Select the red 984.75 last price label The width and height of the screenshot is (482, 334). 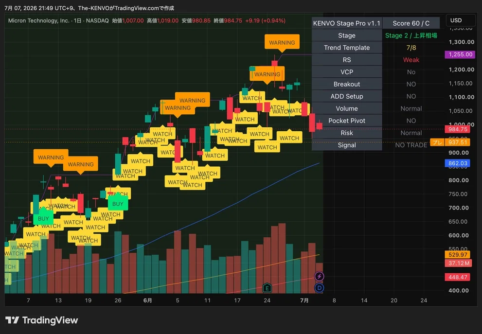(458, 129)
